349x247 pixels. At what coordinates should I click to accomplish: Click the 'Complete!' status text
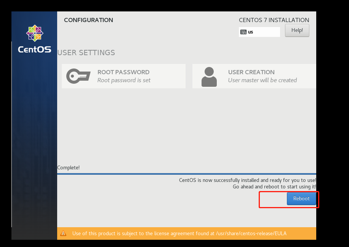68,167
